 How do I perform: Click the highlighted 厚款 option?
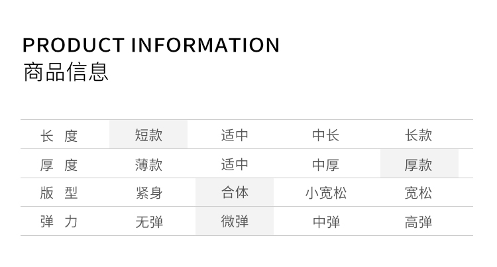pos(419,164)
